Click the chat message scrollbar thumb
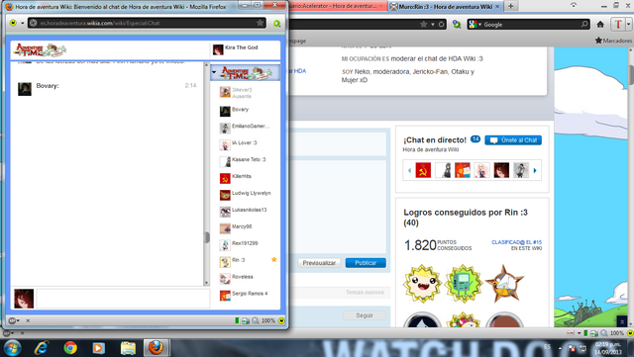Screen dimensions: 634x357 tap(207, 237)
